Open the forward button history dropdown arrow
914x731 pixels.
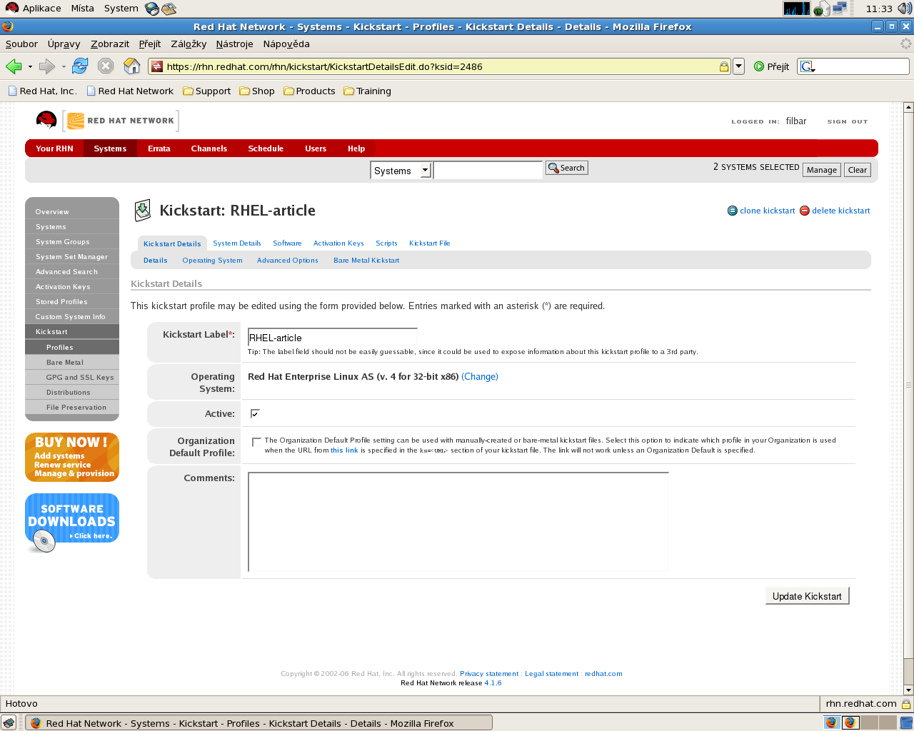click(64, 67)
